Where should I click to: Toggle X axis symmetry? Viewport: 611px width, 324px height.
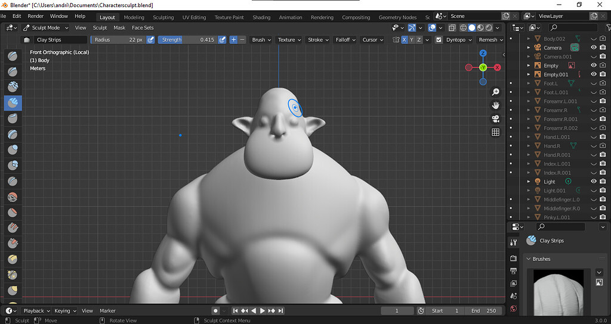(405, 40)
